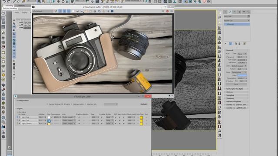This screenshot has height=156, width=278.
Task: Open Display menu in scene explorer
Action: [x=24, y=13]
